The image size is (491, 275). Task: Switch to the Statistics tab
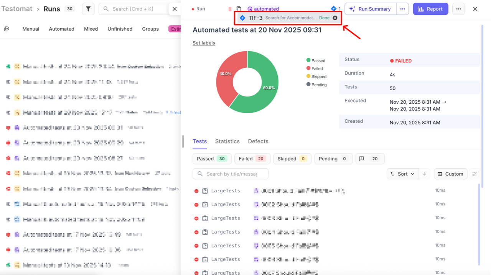pos(227,141)
